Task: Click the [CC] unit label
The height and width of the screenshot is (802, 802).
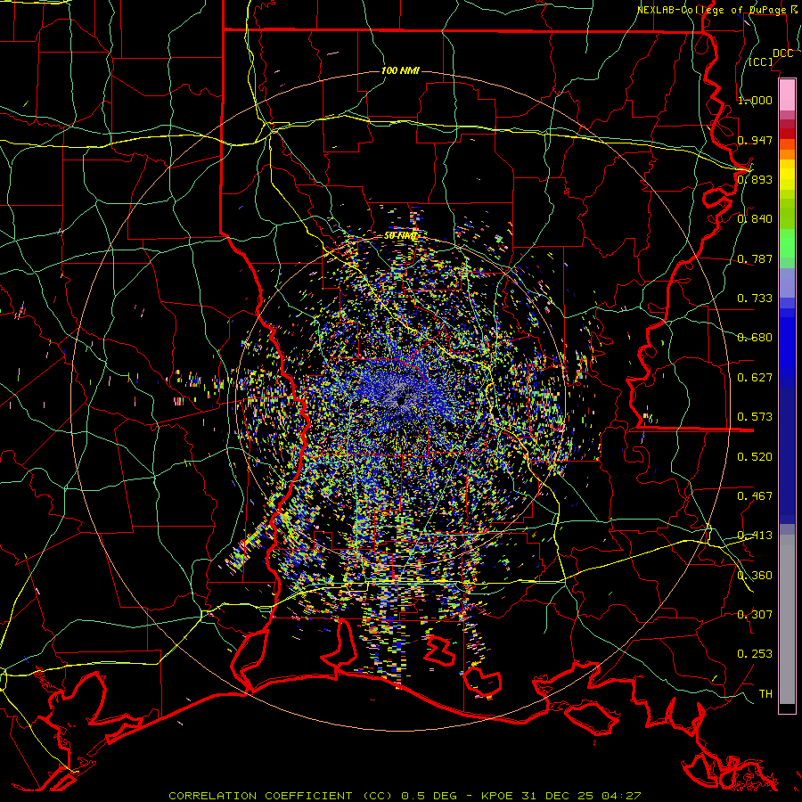Action: tap(761, 61)
